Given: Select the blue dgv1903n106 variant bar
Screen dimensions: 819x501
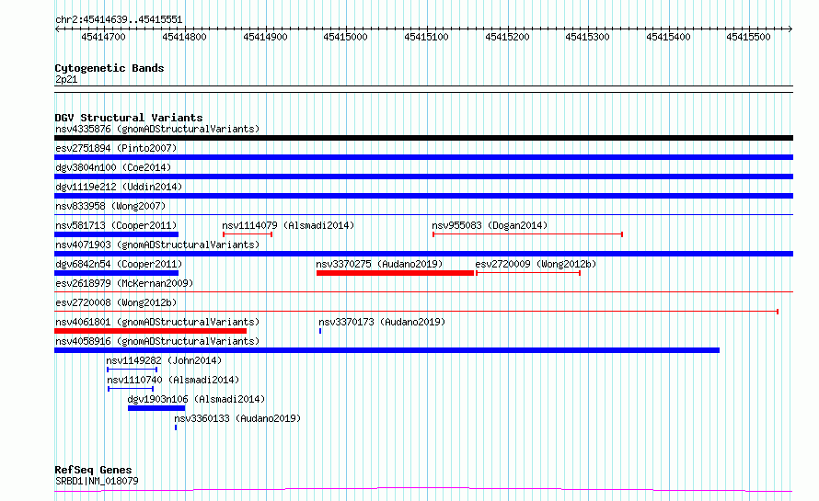Looking at the screenshot, I should [x=156, y=408].
